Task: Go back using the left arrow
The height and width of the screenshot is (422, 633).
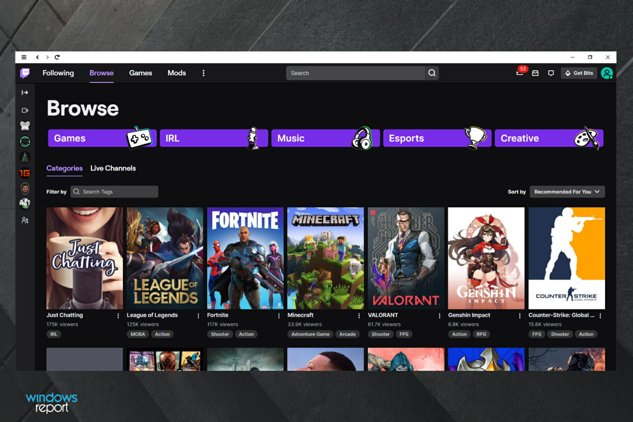Action: click(38, 57)
